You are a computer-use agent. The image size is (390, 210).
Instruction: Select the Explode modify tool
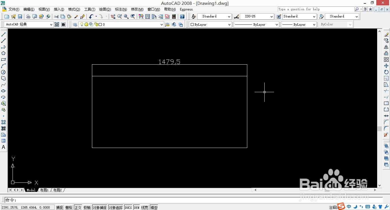point(386,135)
